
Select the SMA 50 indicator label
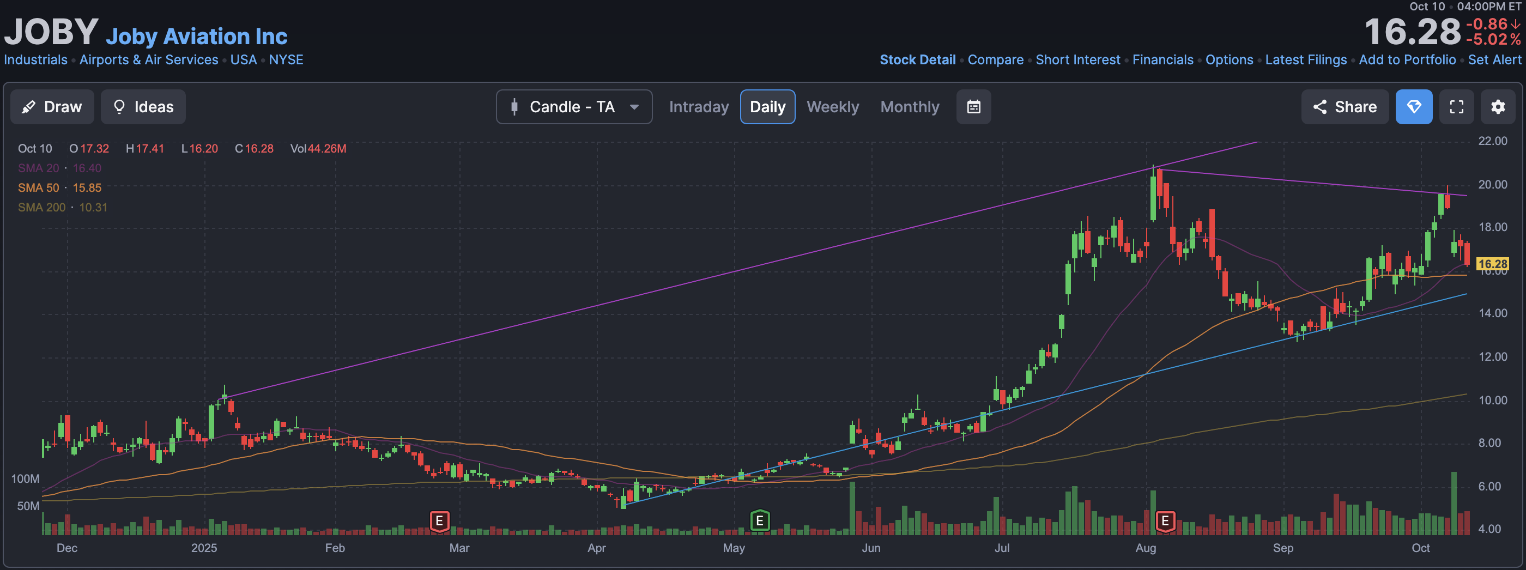click(39, 188)
